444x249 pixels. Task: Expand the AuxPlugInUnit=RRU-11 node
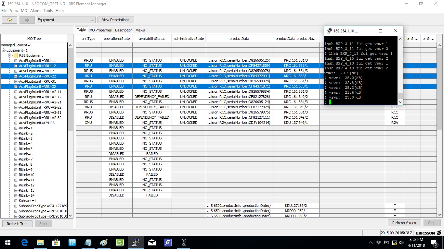[x=16, y=61]
